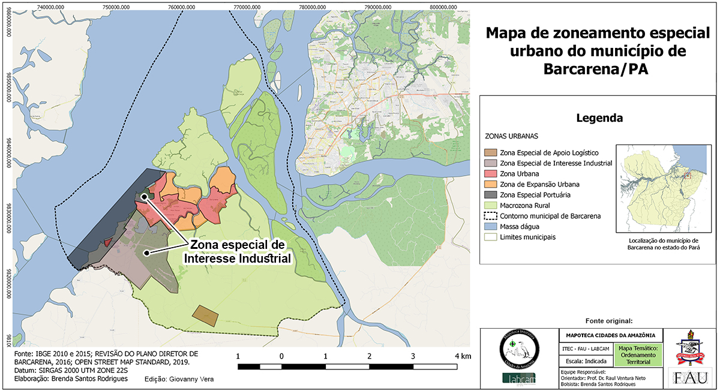The width and height of the screenshot is (720, 391).
Task: Select the Zona de Expansão Urbana orange swatch
Action: point(490,184)
